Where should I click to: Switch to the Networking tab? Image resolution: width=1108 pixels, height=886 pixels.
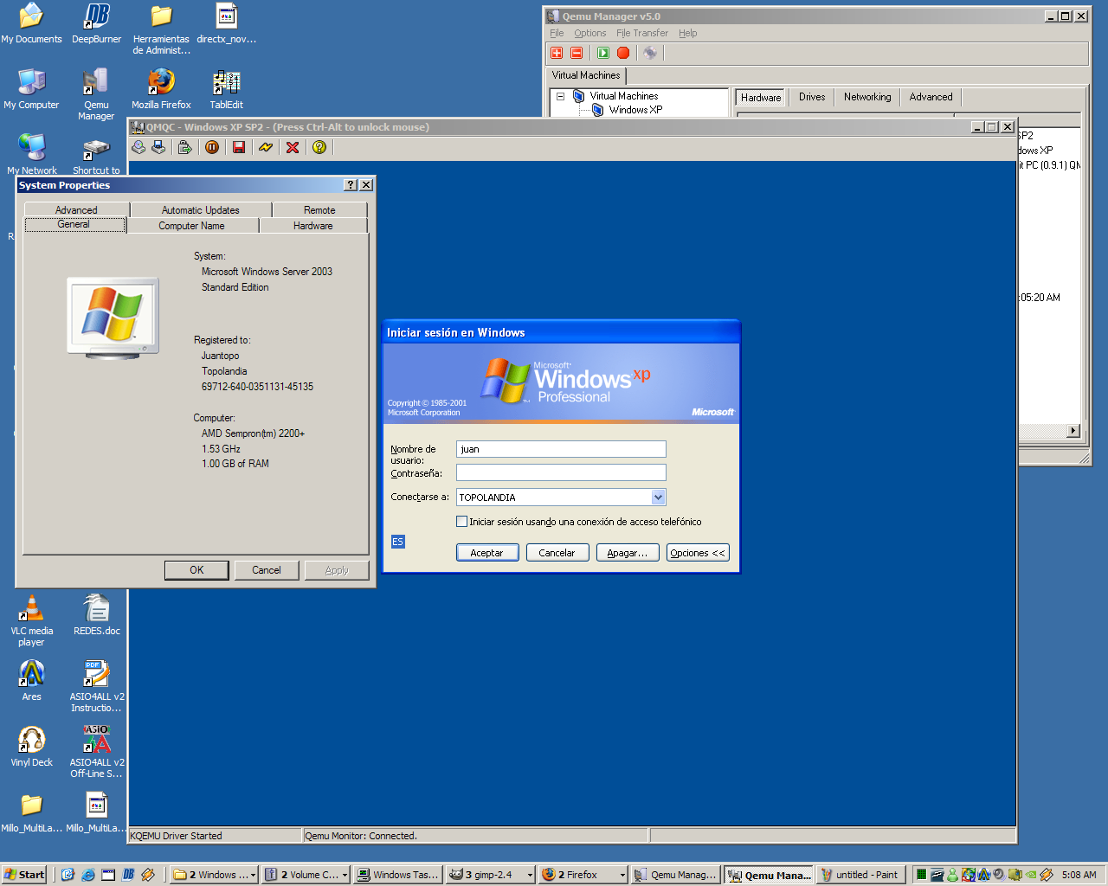[866, 97]
